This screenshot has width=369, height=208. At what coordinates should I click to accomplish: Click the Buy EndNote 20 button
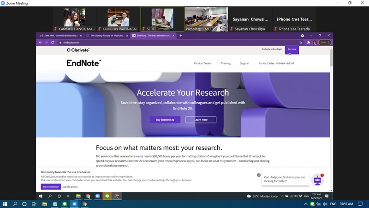coord(165,120)
